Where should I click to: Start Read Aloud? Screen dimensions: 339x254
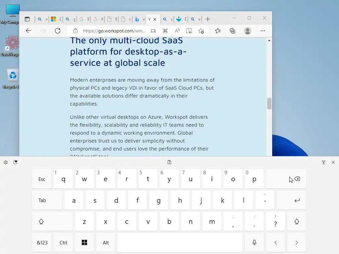[x=177, y=31]
